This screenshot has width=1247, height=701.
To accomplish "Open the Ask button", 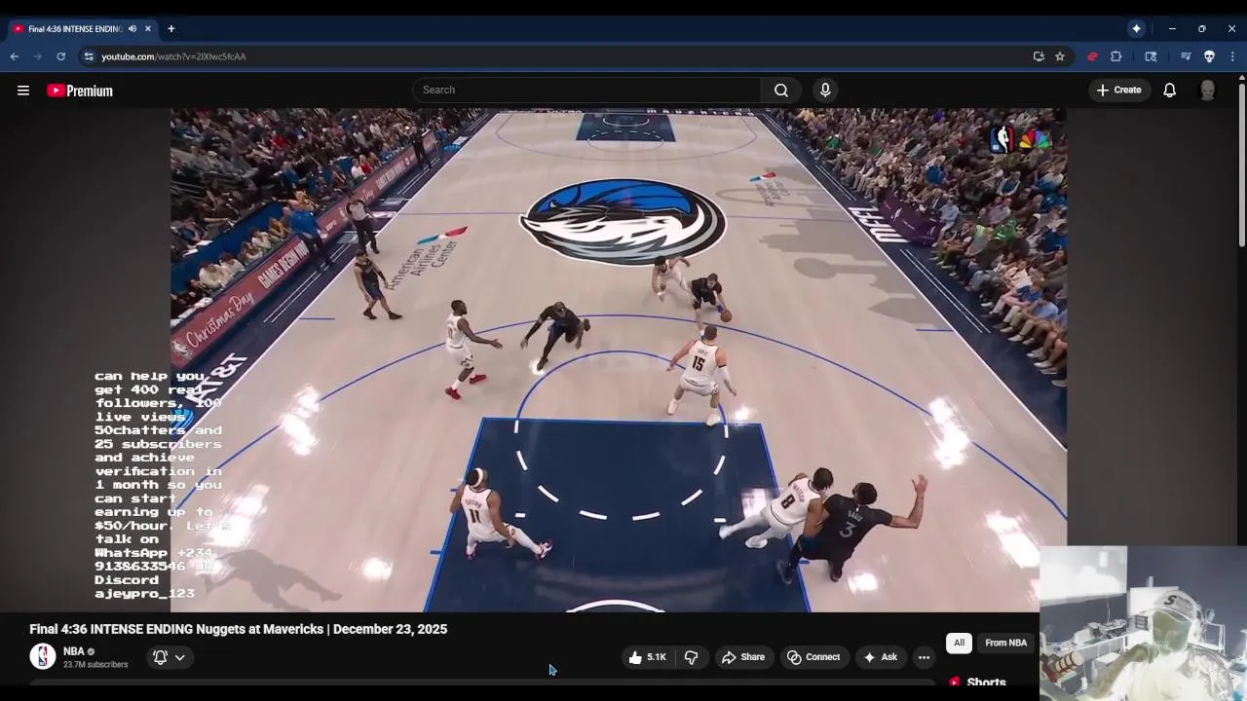I will coord(880,657).
